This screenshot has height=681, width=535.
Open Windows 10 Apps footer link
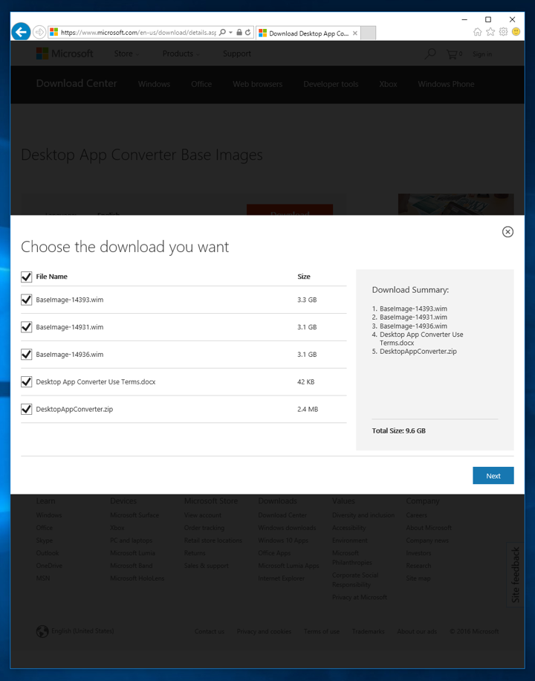(283, 540)
